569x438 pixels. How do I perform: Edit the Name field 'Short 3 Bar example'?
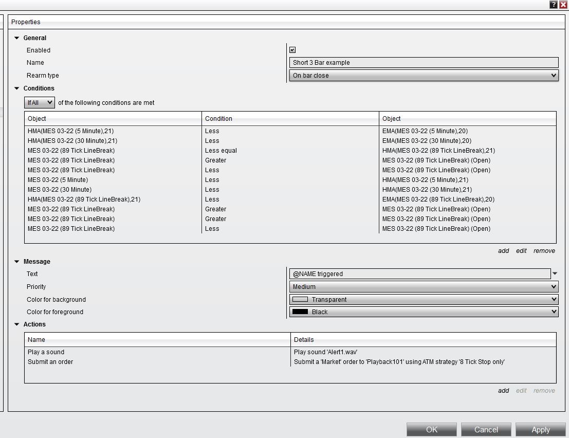(424, 62)
